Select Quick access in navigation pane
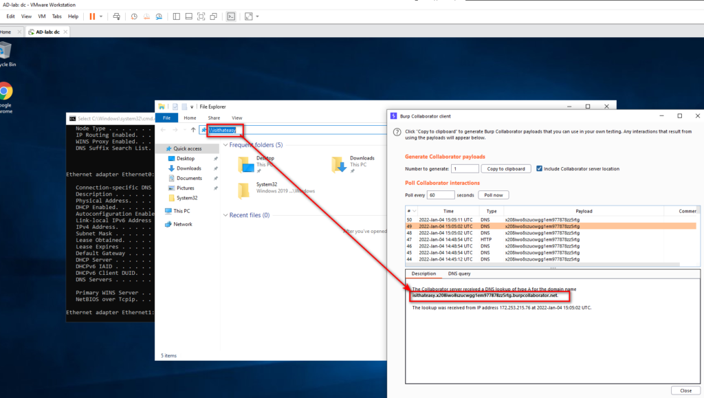704x398 pixels. point(187,148)
